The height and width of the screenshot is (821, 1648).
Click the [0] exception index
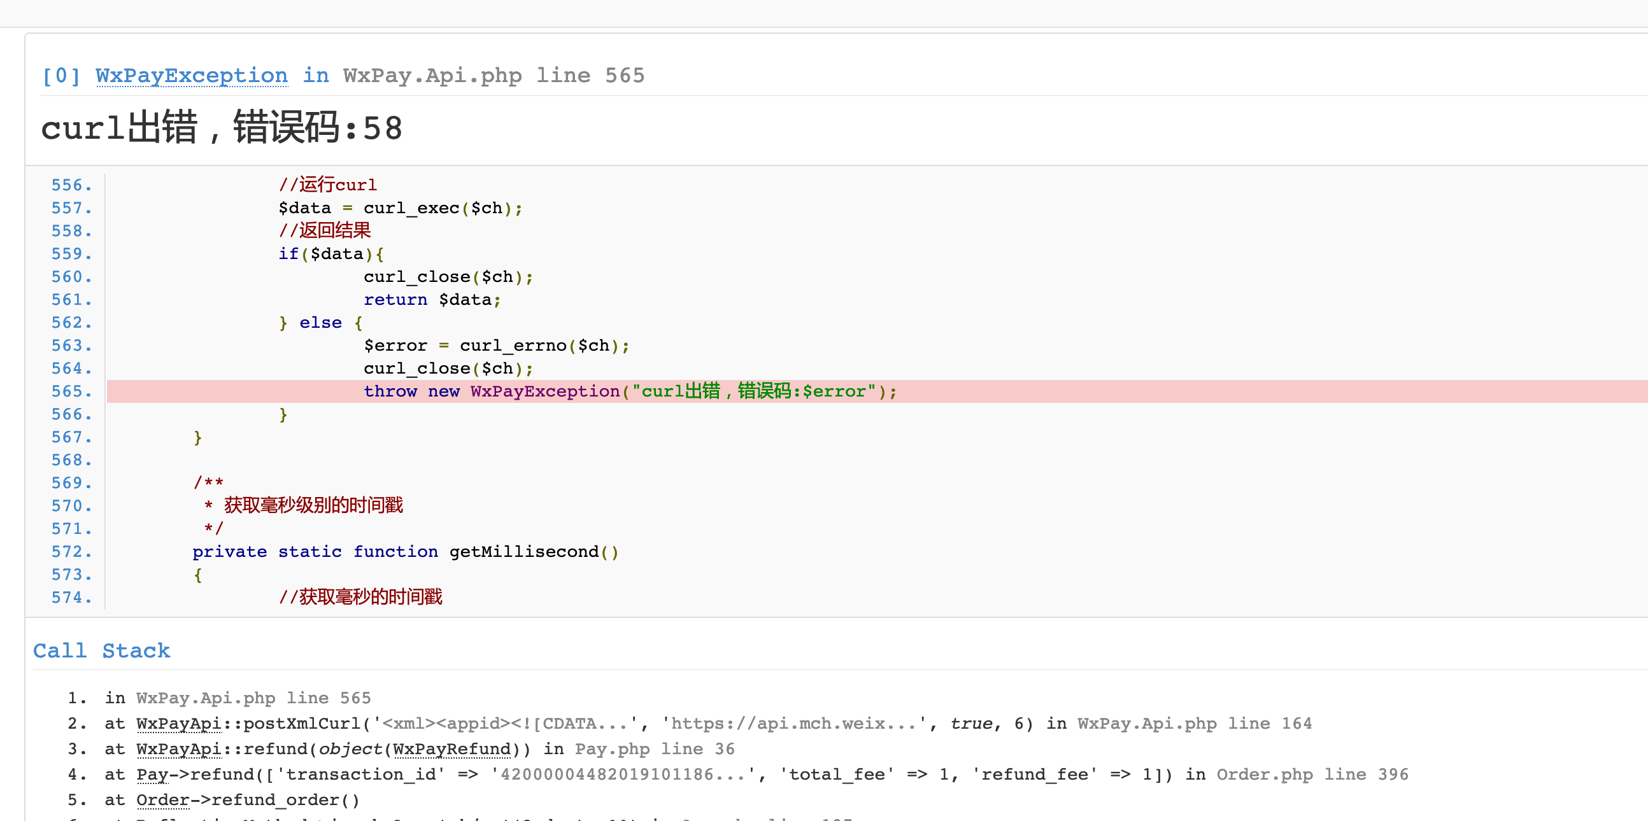coord(60,76)
